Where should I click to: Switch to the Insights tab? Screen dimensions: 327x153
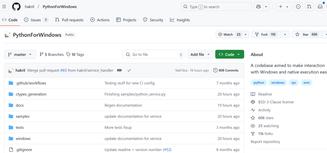tap(180, 20)
